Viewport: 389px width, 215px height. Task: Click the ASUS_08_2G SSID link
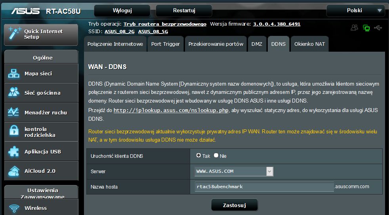click(120, 32)
